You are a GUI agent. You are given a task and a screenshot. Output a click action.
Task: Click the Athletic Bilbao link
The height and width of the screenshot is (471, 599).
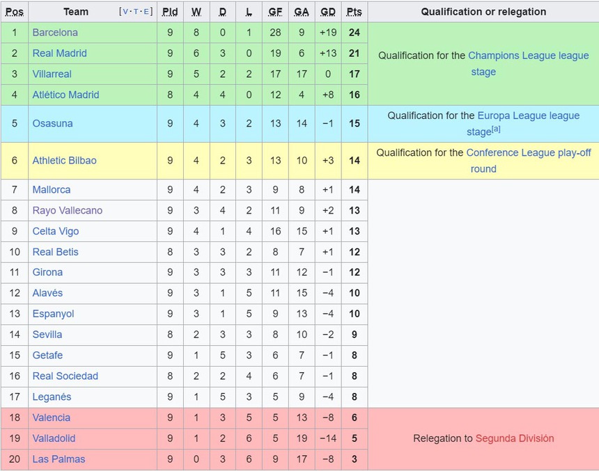[64, 161]
